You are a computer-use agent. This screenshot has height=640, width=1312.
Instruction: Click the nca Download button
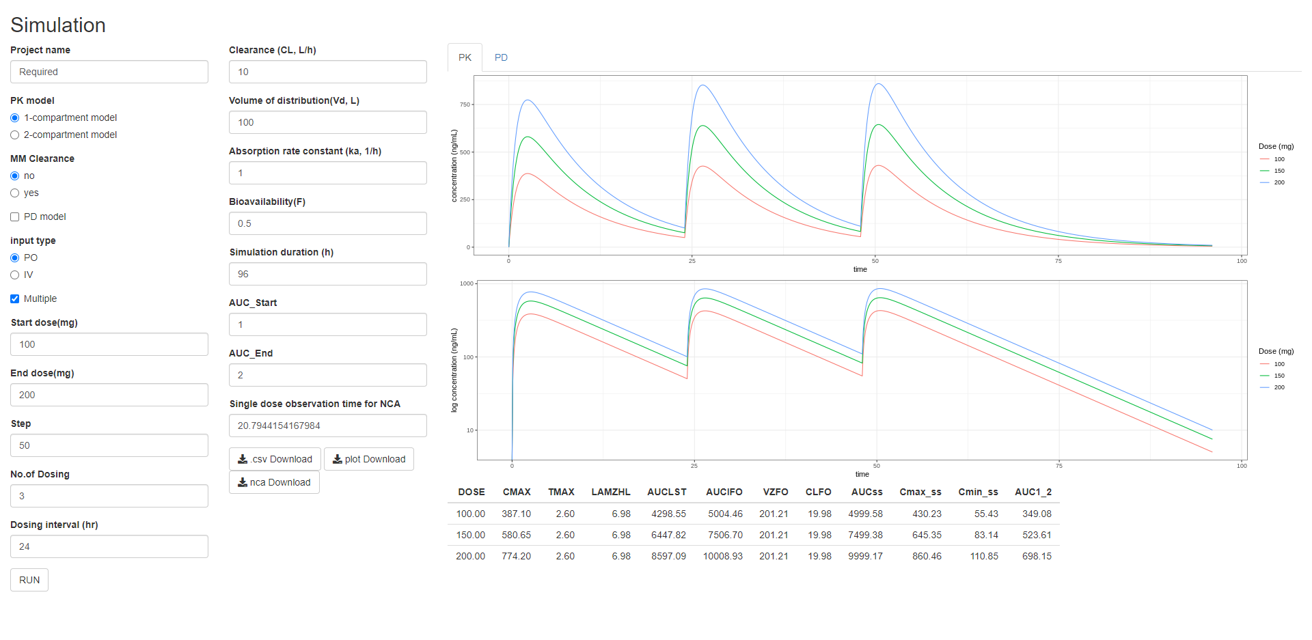pos(274,482)
